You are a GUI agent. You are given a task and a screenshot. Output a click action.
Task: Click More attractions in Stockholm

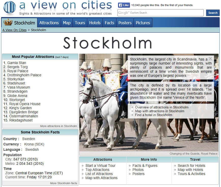59,126
